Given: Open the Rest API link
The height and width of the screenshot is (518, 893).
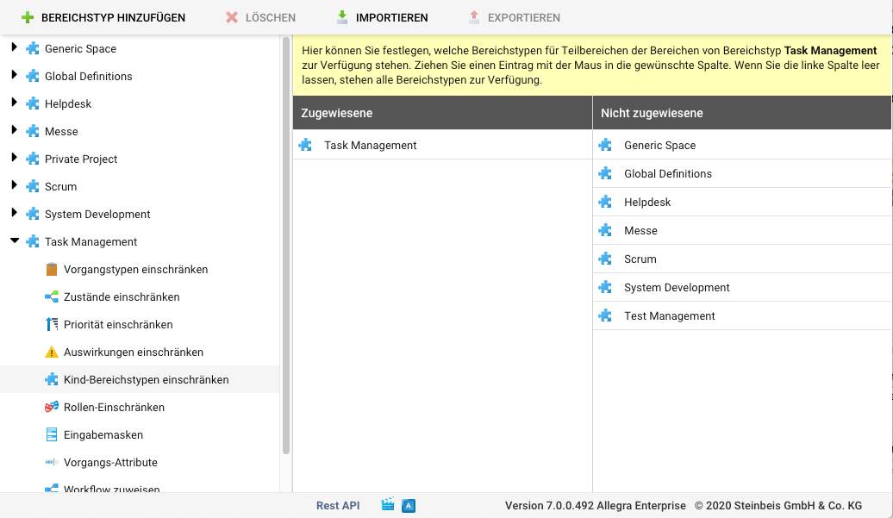Looking at the screenshot, I should click(338, 506).
